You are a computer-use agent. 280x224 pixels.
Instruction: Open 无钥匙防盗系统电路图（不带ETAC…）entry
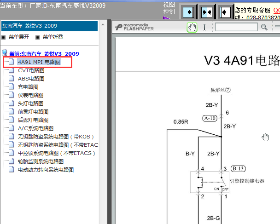click(x=58, y=145)
